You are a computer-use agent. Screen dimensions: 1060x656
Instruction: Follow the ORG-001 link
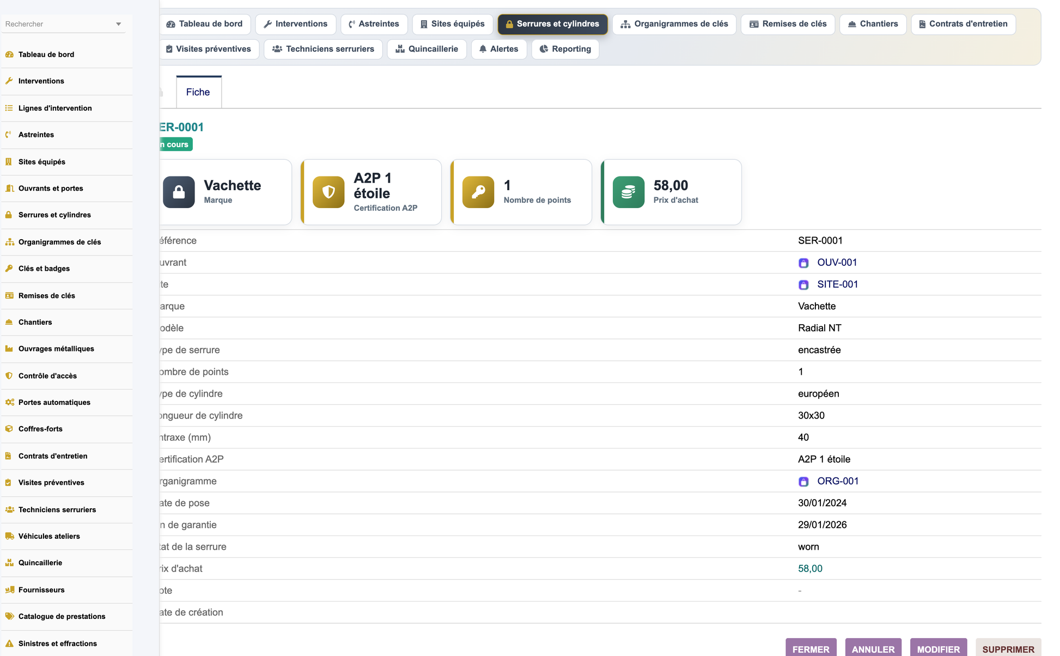pos(838,481)
